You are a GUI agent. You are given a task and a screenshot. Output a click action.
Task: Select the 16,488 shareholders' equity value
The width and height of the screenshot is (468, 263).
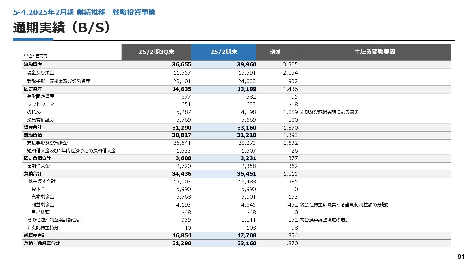pyautogui.click(x=247, y=182)
